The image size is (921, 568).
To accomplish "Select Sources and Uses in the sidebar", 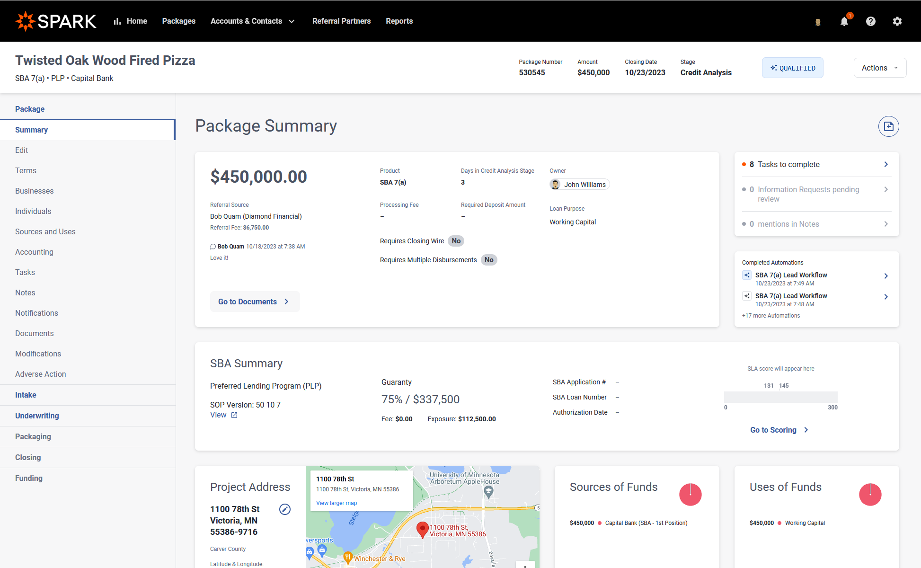I will 88,231.
